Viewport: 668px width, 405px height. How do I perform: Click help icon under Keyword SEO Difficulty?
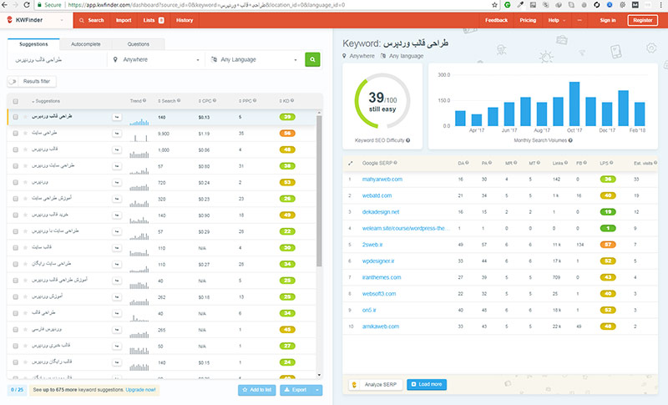click(407, 141)
